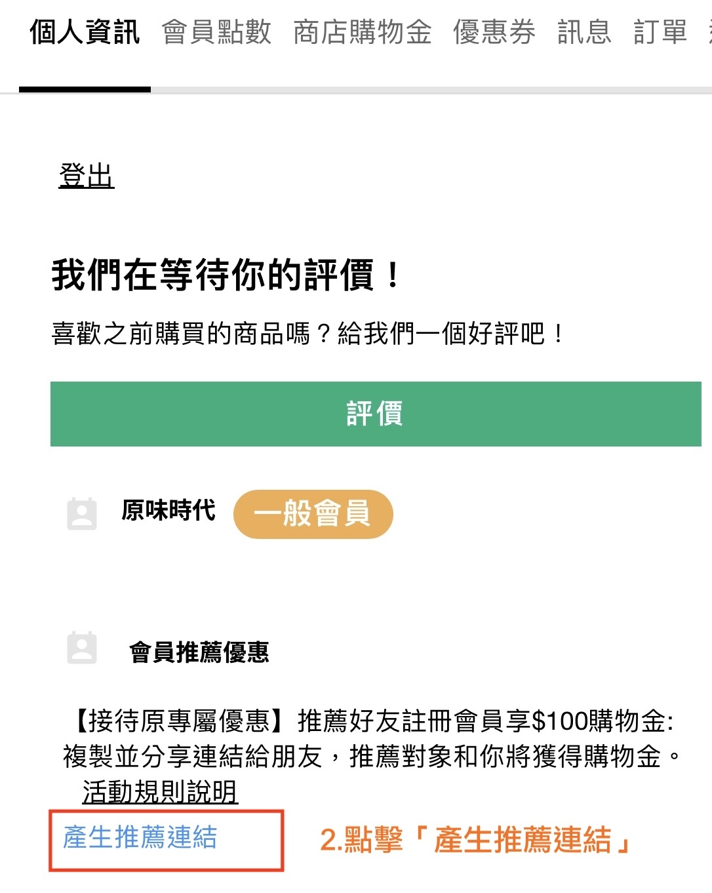Click the profile icon beside 原味時代
Screen dimensions: 712x893
pos(82,513)
